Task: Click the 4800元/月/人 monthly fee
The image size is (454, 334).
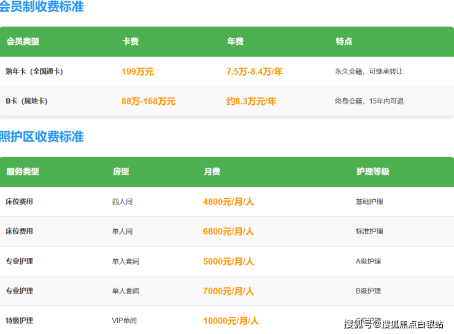Action: click(x=228, y=202)
